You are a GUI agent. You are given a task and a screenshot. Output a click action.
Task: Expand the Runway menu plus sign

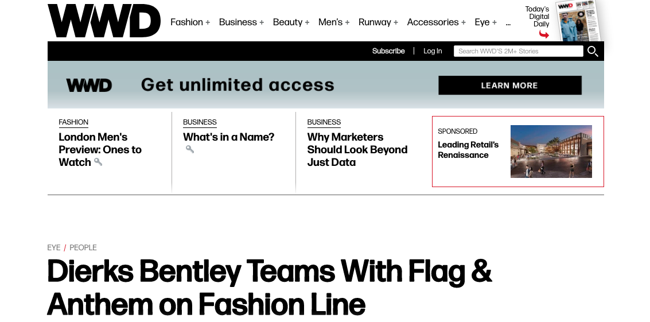point(396,22)
